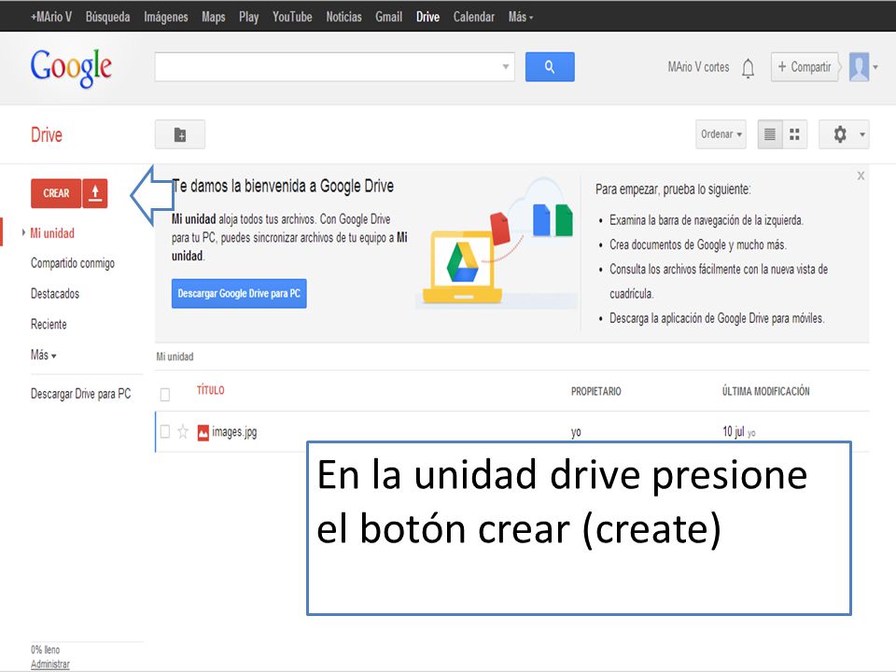The image size is (896, 672).
Task: Click the Mi unidad breadcrumb label
Action: (175, 357)
